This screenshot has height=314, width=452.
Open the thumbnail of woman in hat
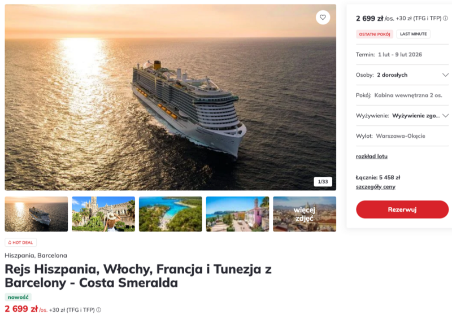click(103, 214)
